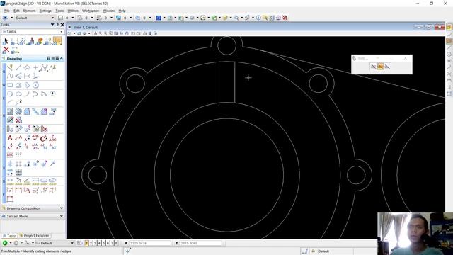Open the File menu
This screenshot has width=453, height=255.
7,11
